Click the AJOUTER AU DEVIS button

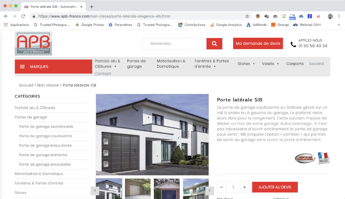coord(275,187)
